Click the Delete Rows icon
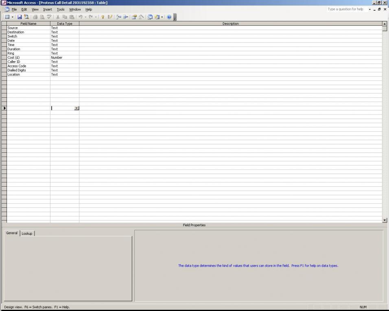The image size is (389, 311). (126, 17)
